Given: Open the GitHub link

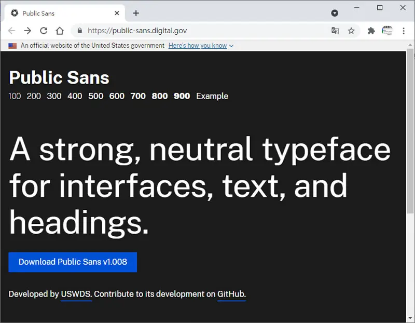Looking at the screenshot, I should pyautogui.click(x=231, y=294).
